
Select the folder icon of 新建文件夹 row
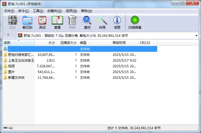point(5,77)
